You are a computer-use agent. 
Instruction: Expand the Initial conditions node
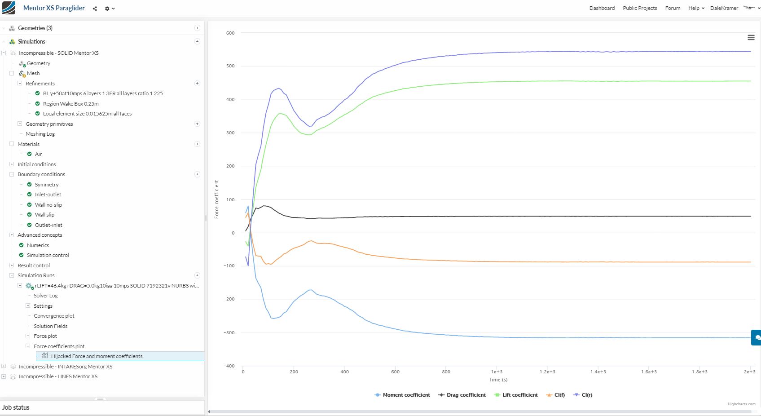pyautogui.click(x=12, y=164)
